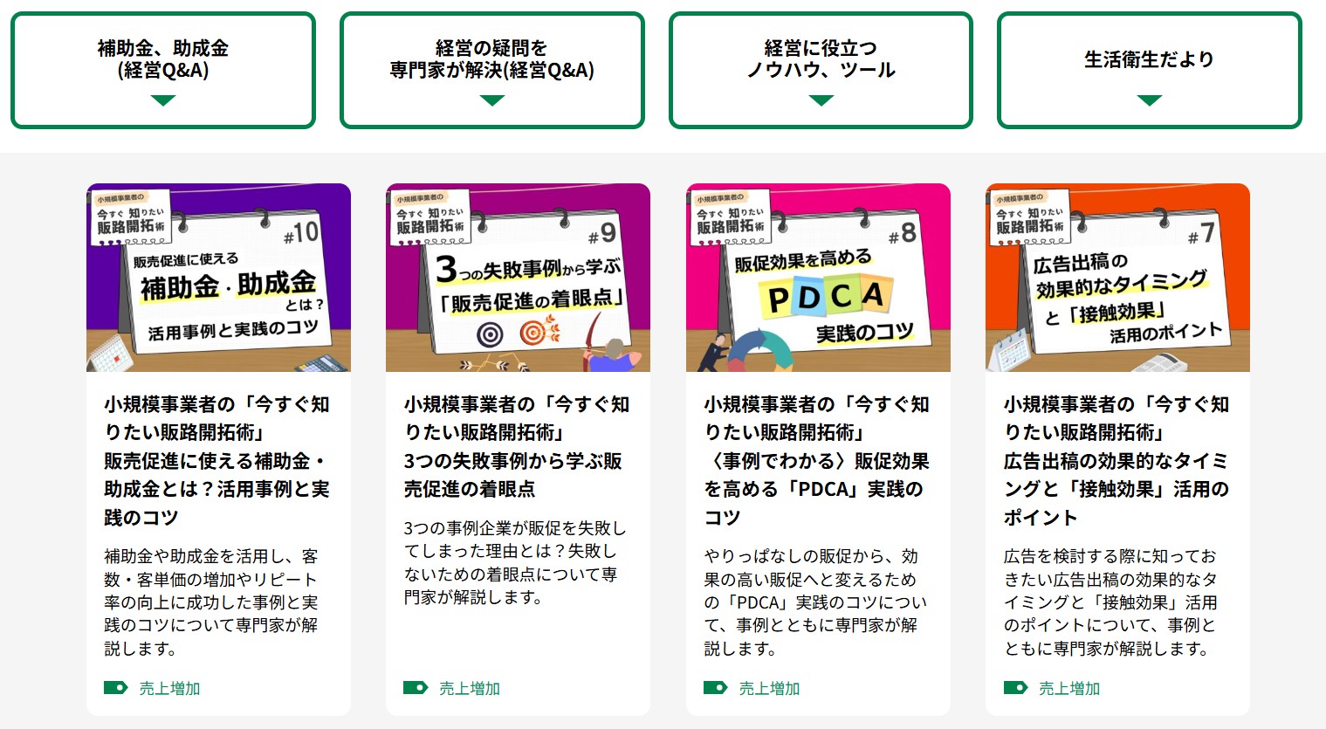Open the #9 3つの失敗事例 thumbnail image
This screenshot has width=1326, height=729.
point(518,278)
